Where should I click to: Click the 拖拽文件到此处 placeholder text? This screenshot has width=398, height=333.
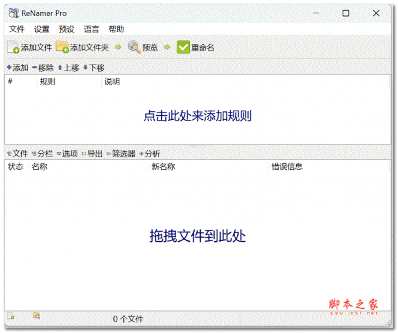[197, 236]
